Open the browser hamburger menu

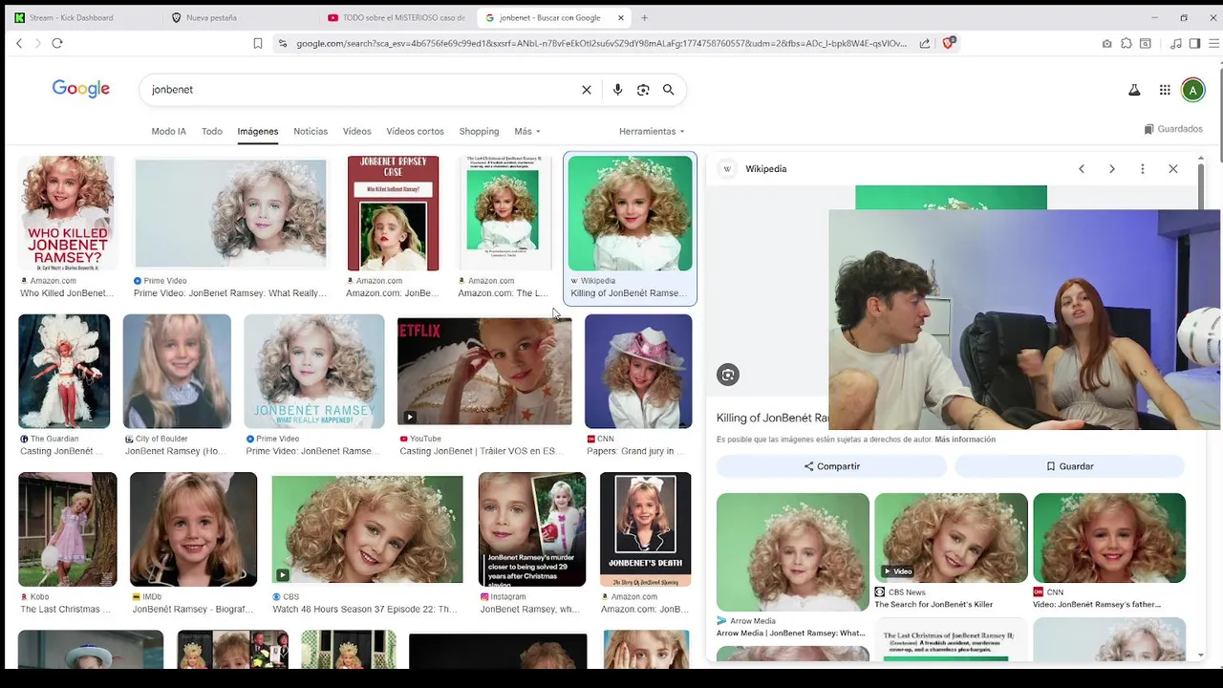tap(1214, 43)
